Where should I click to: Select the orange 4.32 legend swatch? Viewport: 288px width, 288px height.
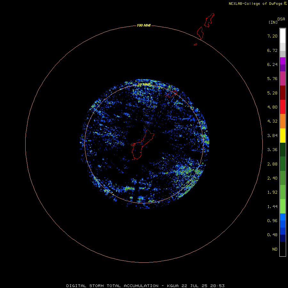(283, 121)
